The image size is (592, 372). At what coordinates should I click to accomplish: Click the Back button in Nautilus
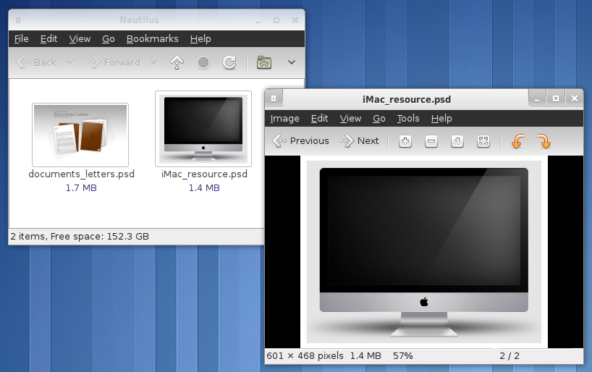point(36,62)
